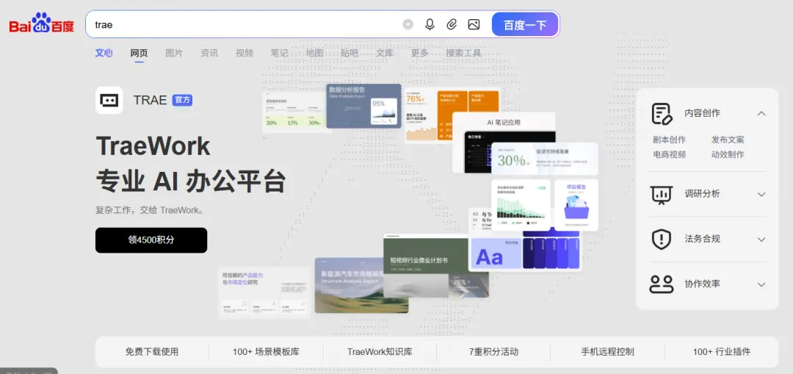Open the green bar chart card
This screenshot has width=793, height=374.
click(521, 205)
